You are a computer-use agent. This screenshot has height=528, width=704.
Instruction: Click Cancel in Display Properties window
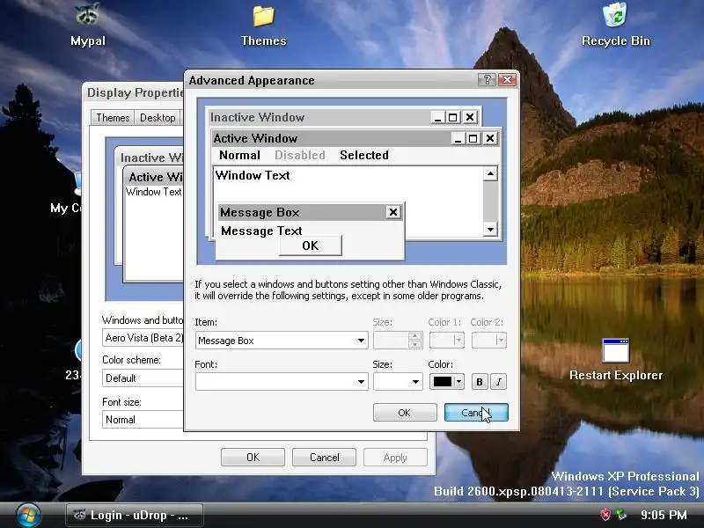[x=324, y=457]
